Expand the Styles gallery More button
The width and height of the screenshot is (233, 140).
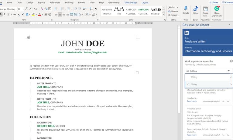point(163,14)
